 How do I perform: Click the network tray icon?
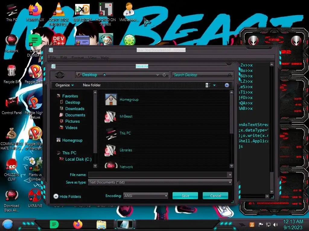(x=268, y=224)
